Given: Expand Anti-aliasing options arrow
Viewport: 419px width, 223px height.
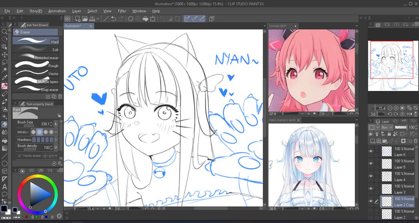Looking at the screenshot, I should (56, 132).
